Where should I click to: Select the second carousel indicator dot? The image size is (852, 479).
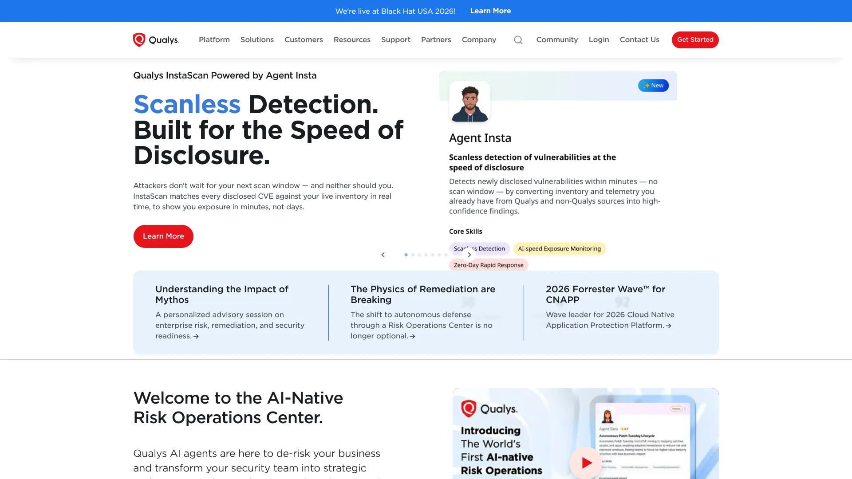[x=413, y=255]
